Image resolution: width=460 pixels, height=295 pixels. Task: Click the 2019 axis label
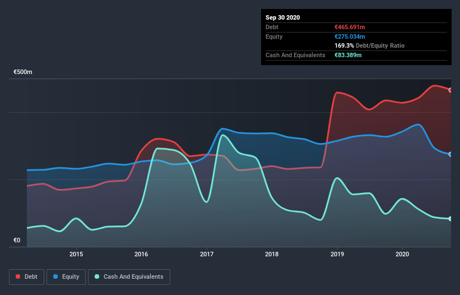337,254
